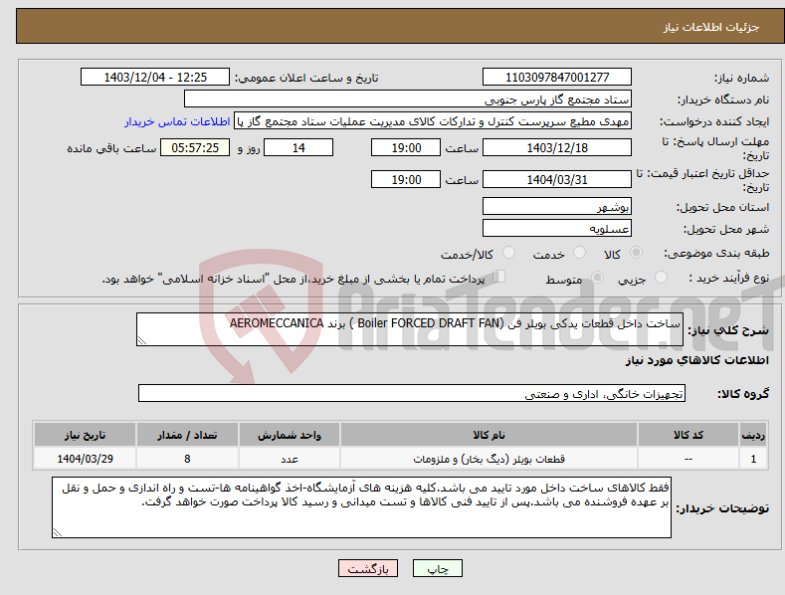Click the price validity date 1404/03/31
The image size is (785, 595).
pyautogui.click(x=557, y=179)
